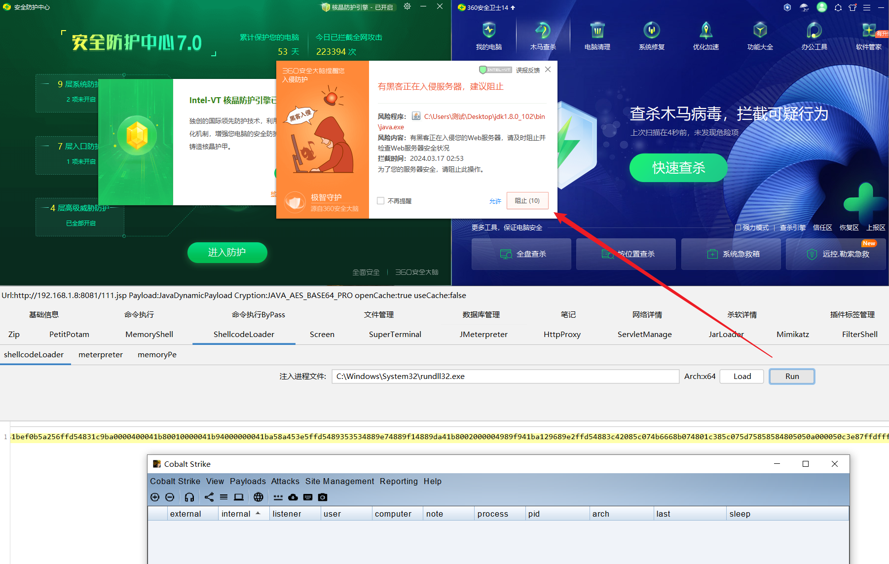889x564 pixels.
Task: Click the camera screenshots icon in Cobalt Strike toolbar
Action: [323, 497]
